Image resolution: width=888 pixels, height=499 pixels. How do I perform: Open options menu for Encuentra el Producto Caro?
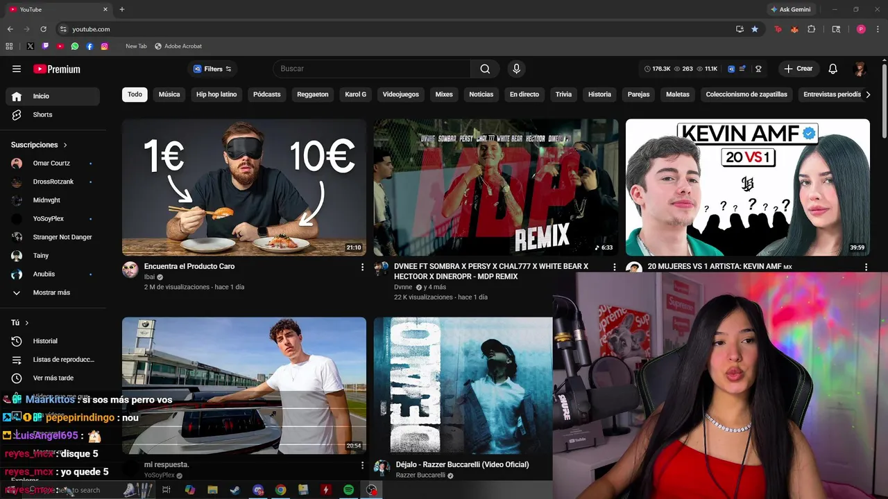(362, 267)
